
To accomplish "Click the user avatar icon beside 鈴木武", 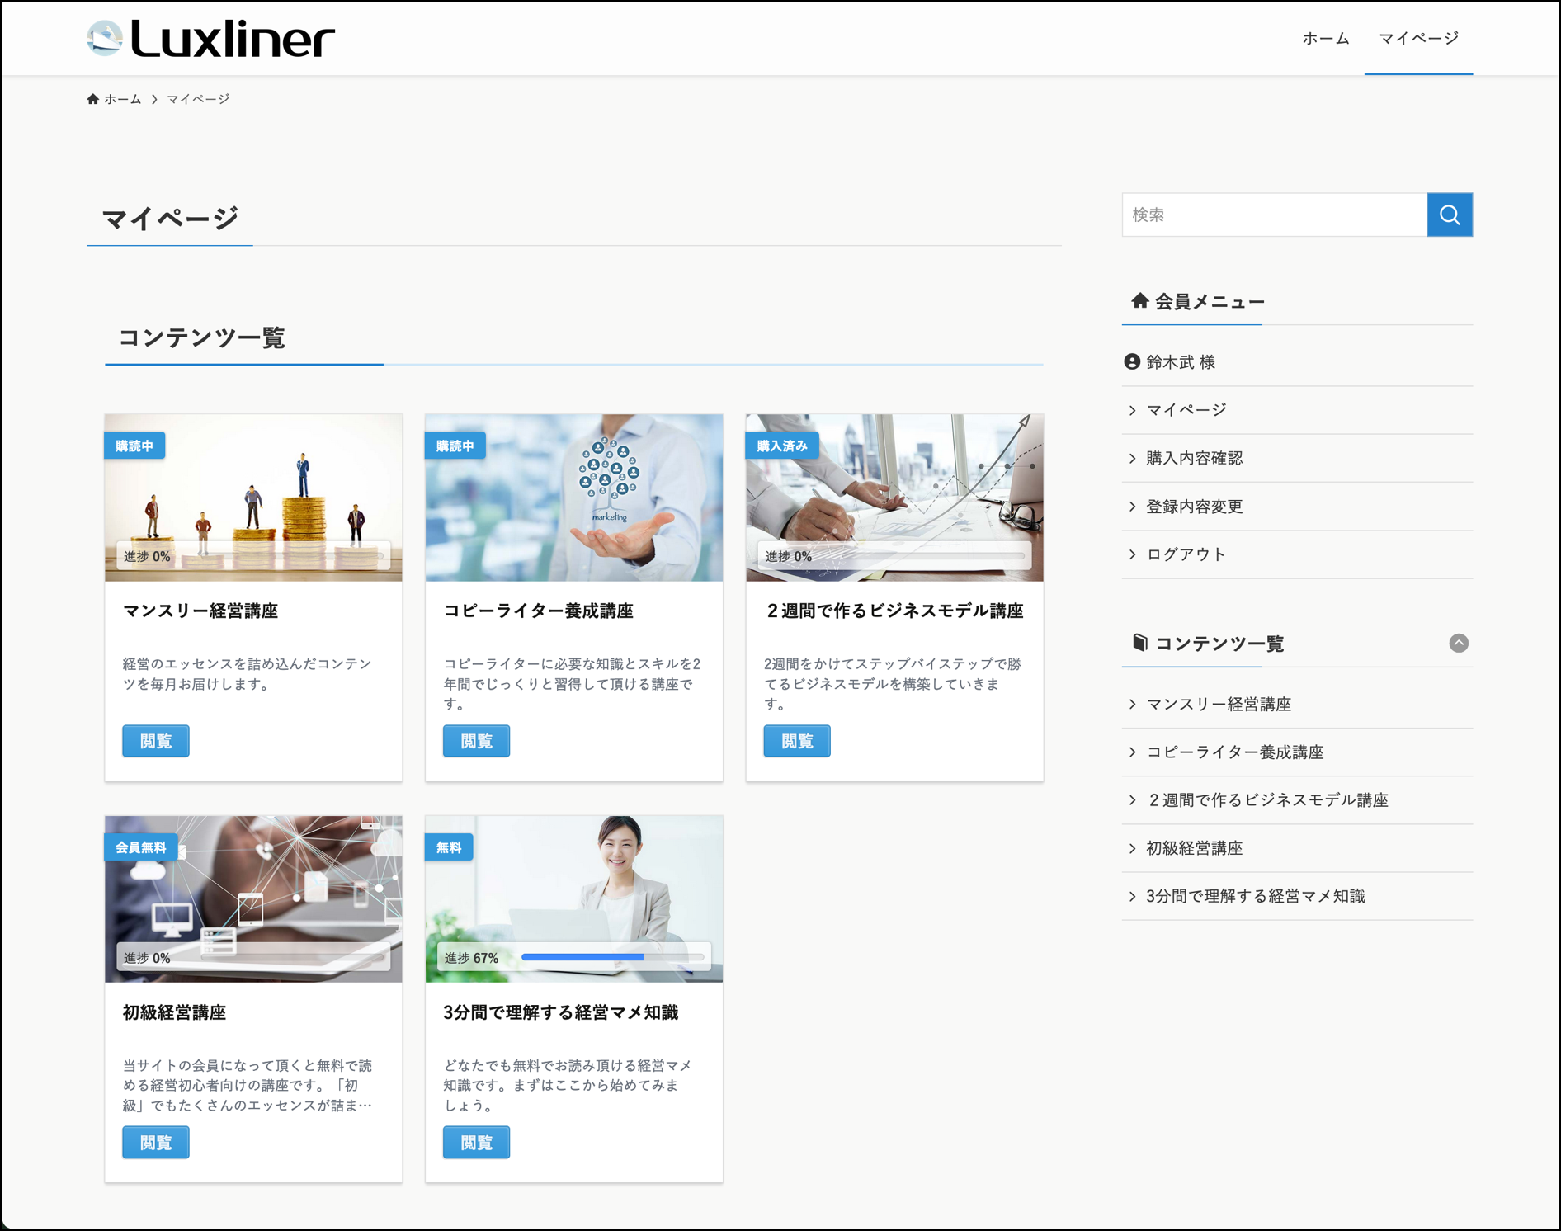I will (1132, 362).
